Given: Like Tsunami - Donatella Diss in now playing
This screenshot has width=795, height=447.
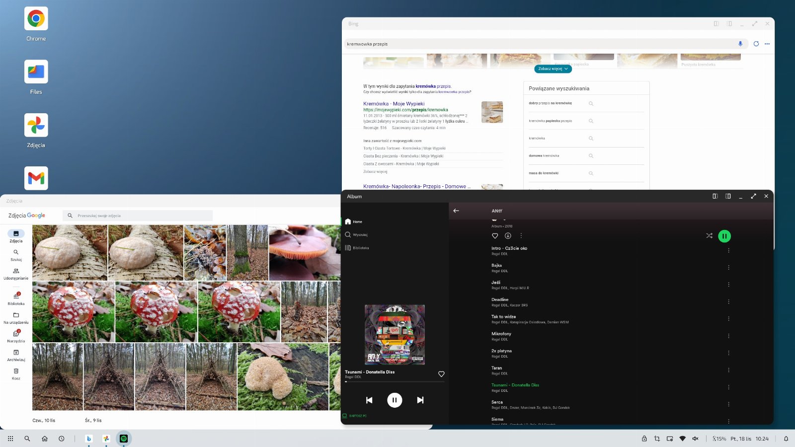Looking at the screenshot, I should tap(441, 374).
